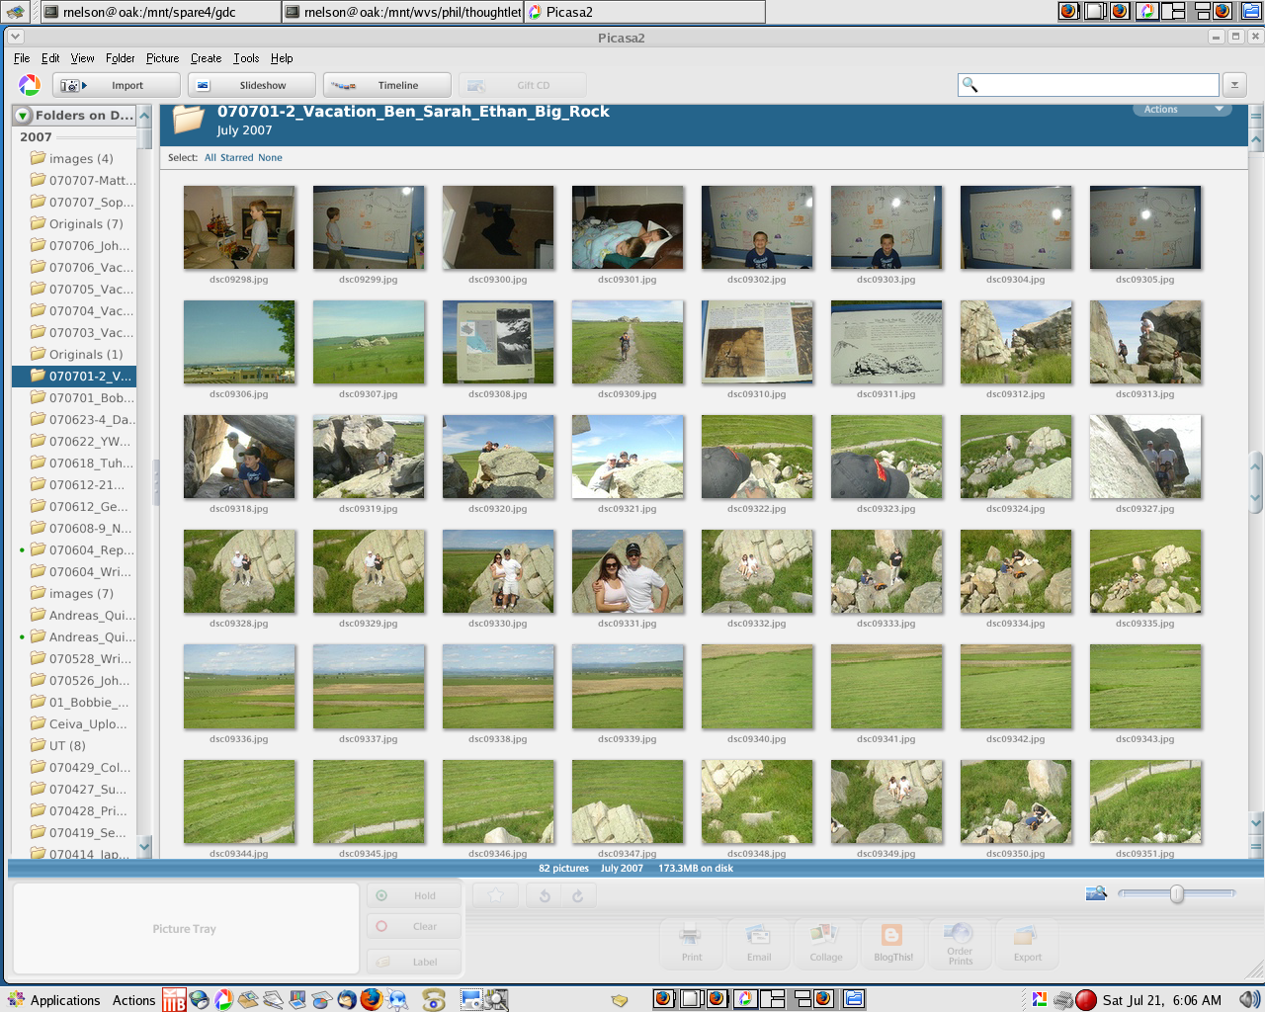Open the folder Actions dropdown

tap(1182, 110)
